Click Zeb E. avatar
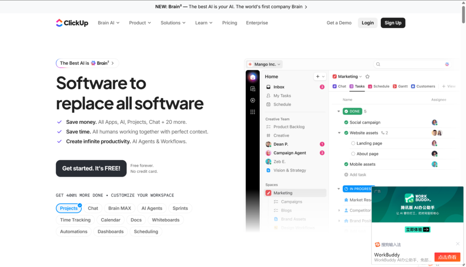 pos(268,161)
